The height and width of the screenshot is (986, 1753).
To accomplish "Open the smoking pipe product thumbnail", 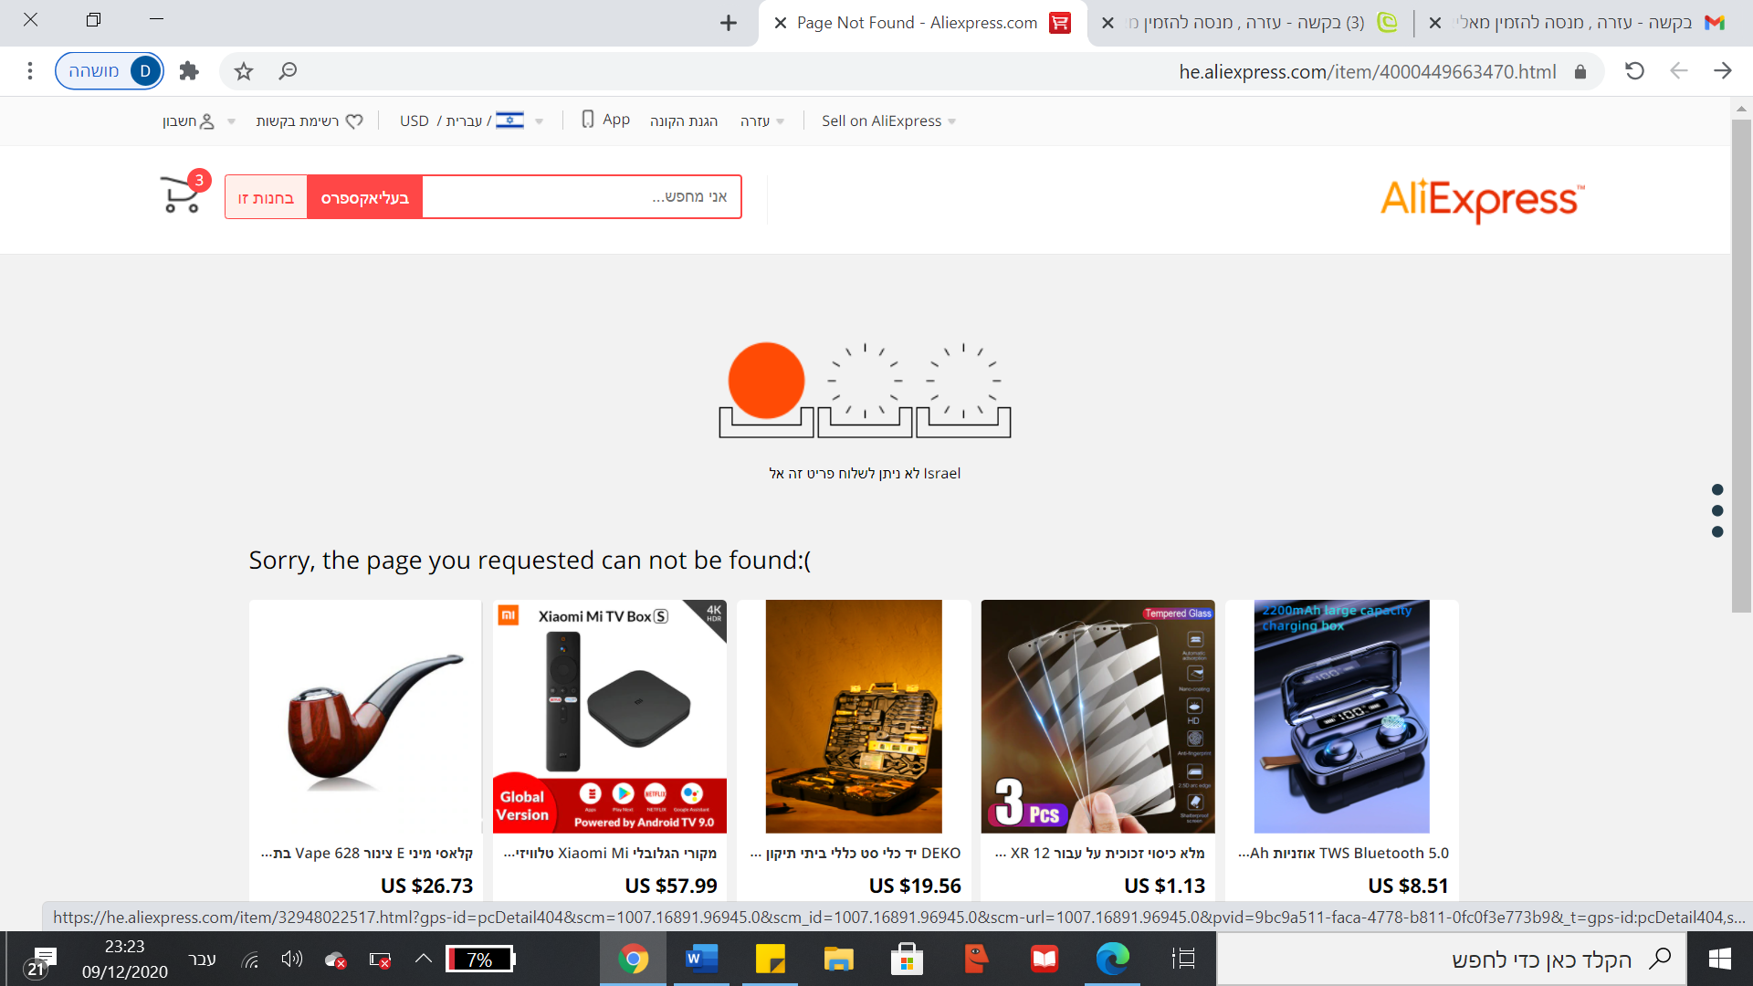I will (365, 717).
